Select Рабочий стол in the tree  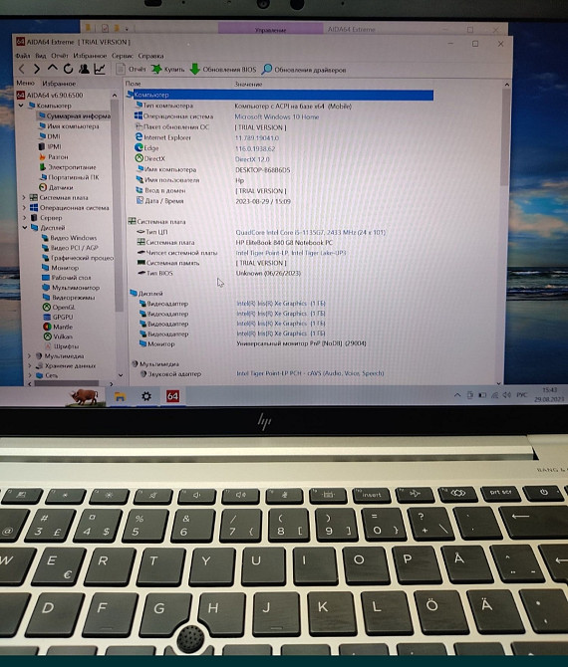point(67,278)
